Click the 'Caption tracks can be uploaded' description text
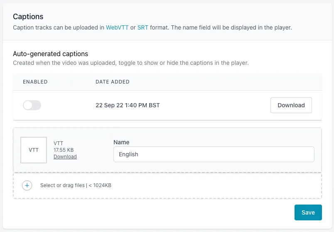 tap(58, 27)
